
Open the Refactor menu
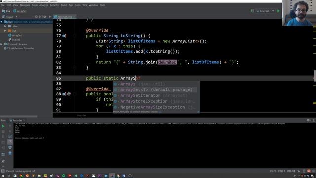54,5
